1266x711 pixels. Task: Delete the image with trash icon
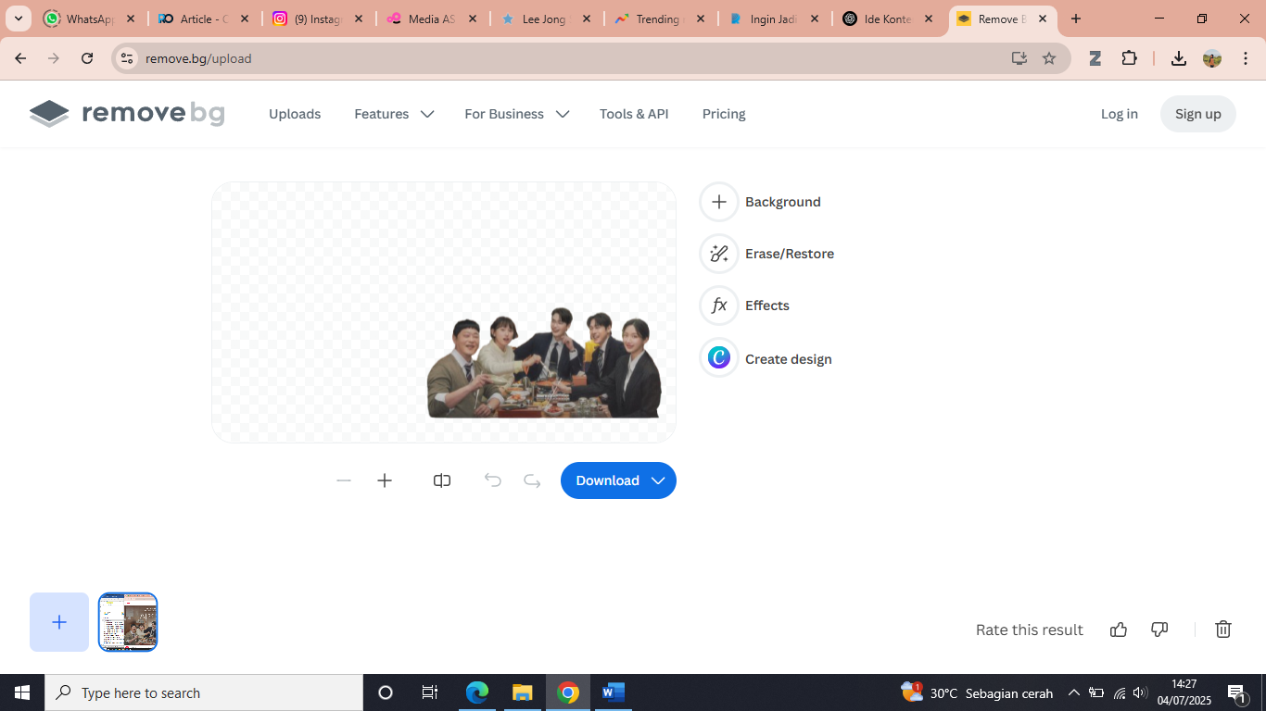point(1223,630)
